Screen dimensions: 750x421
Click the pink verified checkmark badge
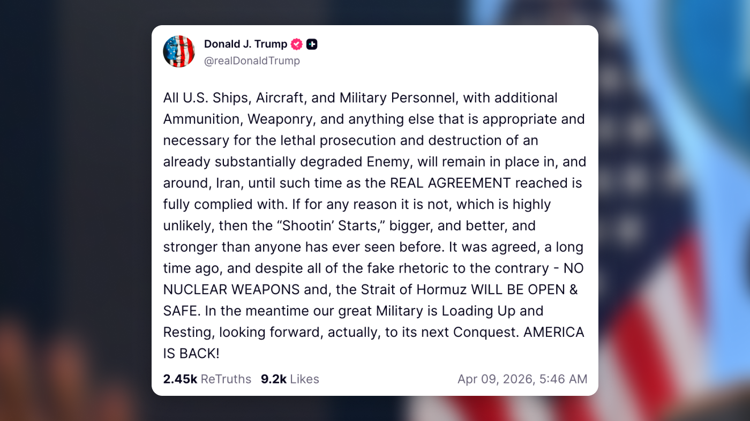click(297, 44)
